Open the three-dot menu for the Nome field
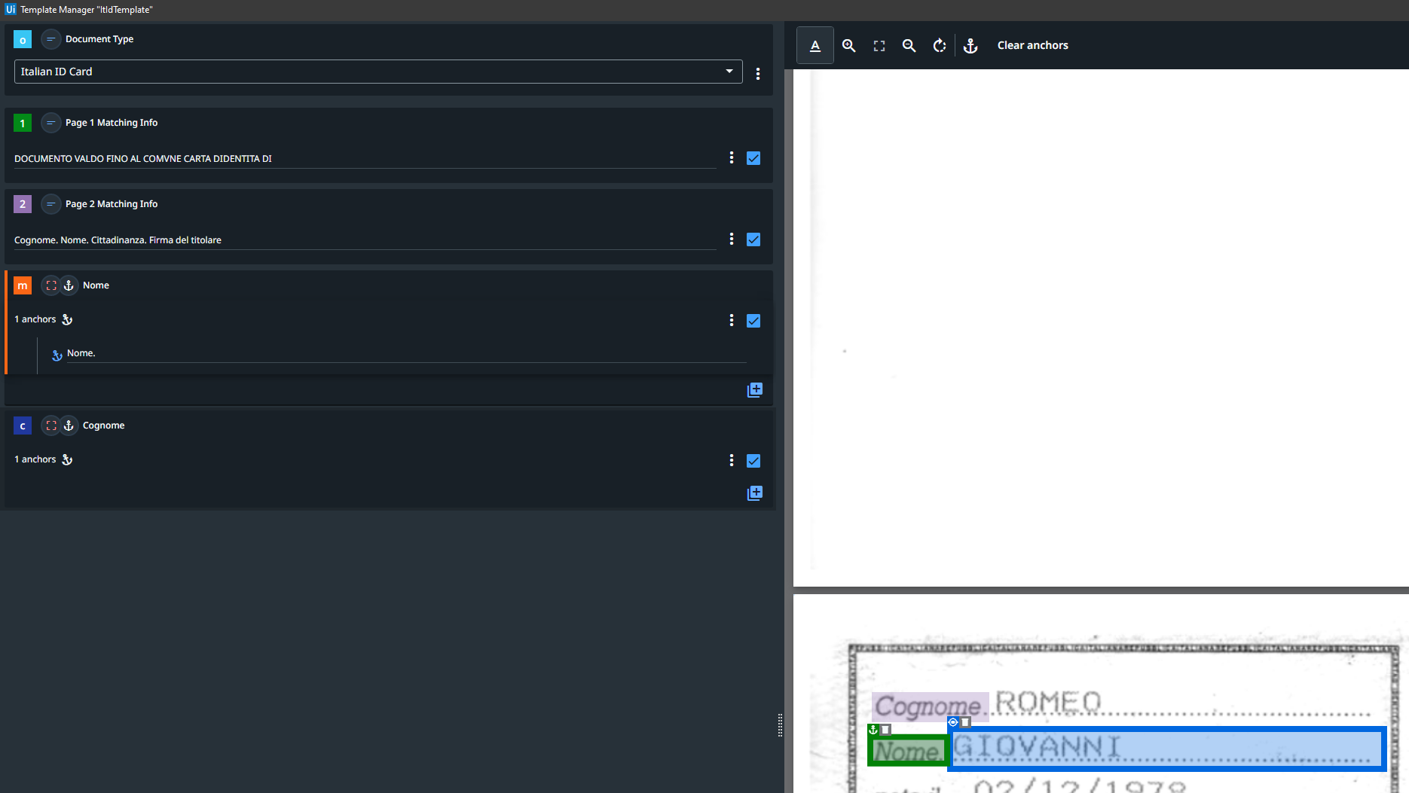This screenshot has height=793, width=1409. [x=732, y=320]
